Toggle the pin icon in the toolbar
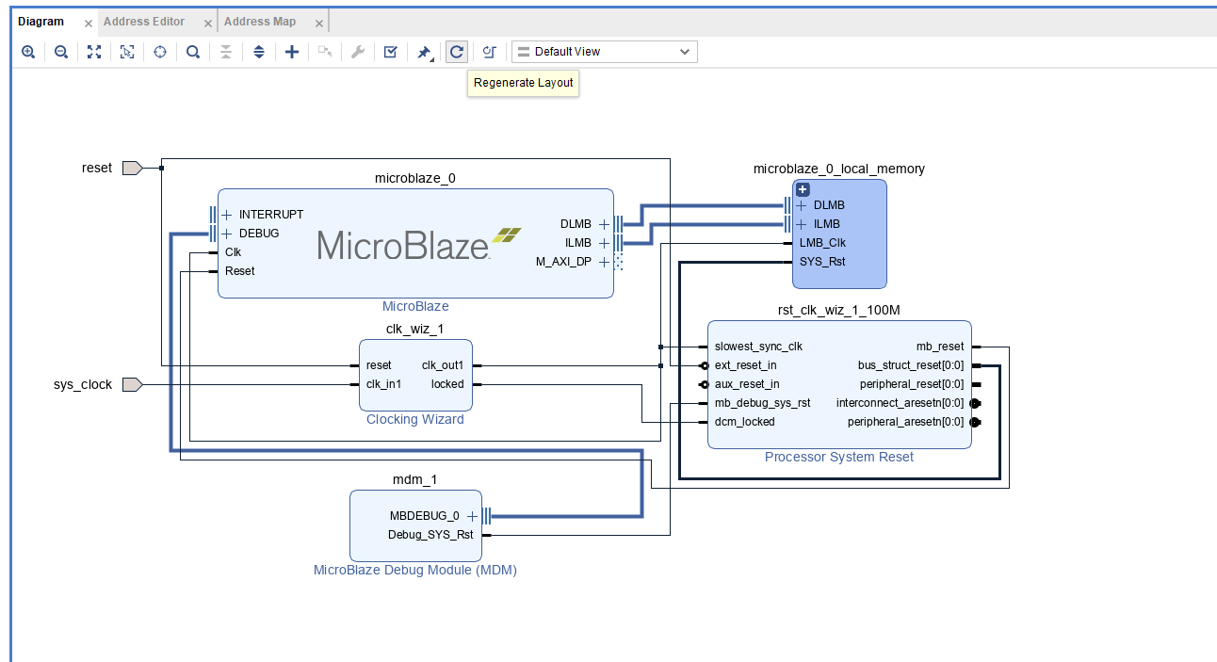The height and width of the screenshot is (662, 1217). [424, 52]
